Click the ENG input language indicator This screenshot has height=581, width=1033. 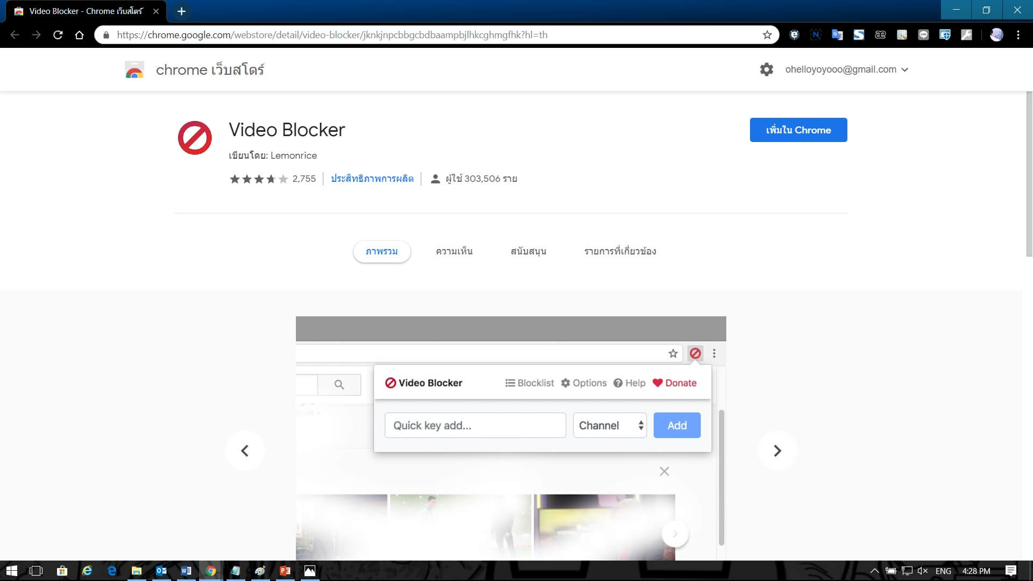coord(943,571)
